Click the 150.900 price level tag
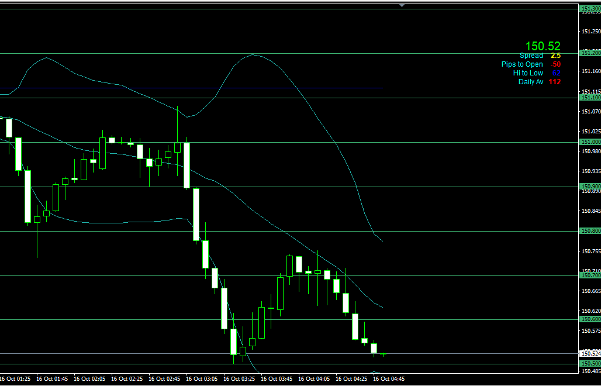The width and height of the screenshot is (601, 386). coord(589,187)
